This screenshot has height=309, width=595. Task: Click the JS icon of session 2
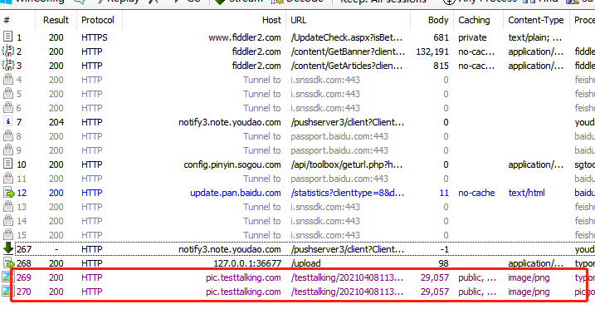tap(8, 51)
